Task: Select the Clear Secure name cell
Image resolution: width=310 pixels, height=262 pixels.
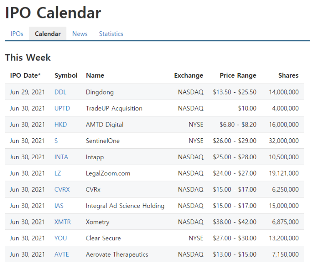Action: (x=103, y=238)
